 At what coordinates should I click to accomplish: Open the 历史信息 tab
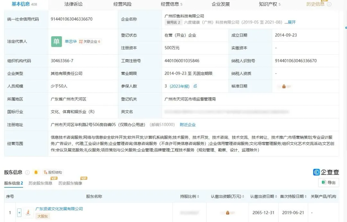315,4
